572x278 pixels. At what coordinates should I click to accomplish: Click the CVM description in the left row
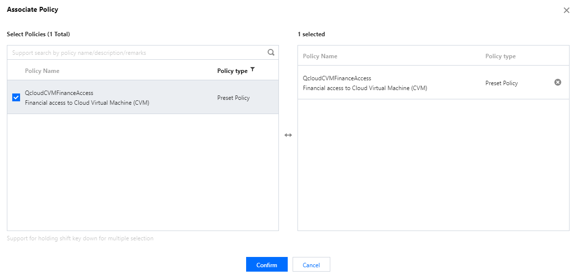click(87, 103)
